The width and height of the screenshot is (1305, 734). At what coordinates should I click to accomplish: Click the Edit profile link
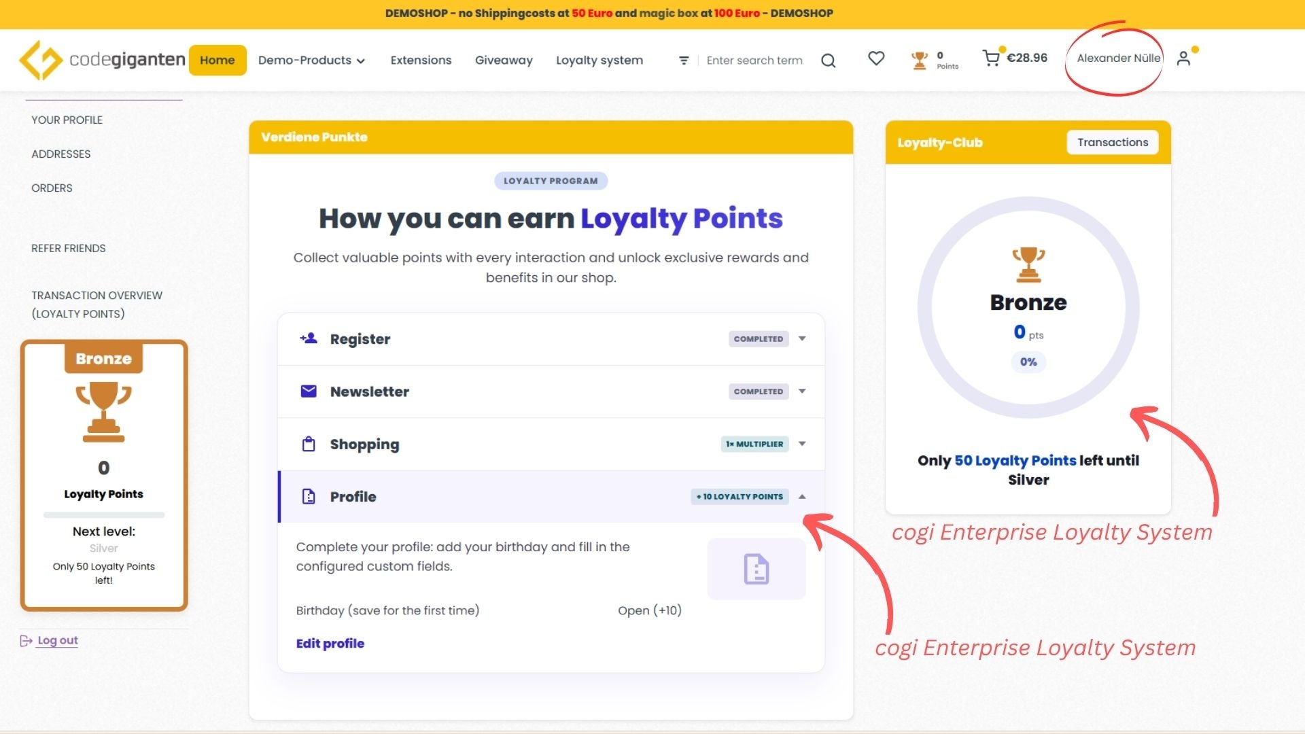pyautogui.click(x=330, y=644)
